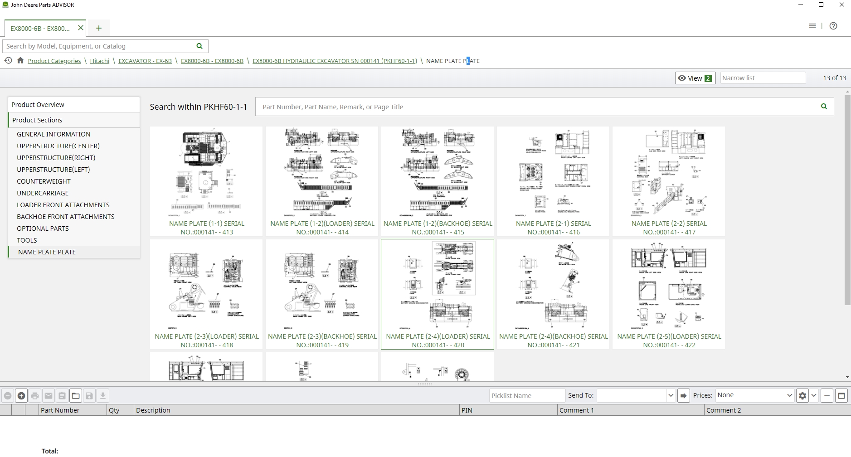Image resolution: width=851 pixels, height=457 pixels.
Task: Open the picklist settings gear
Action: click(x=802, y=396)
